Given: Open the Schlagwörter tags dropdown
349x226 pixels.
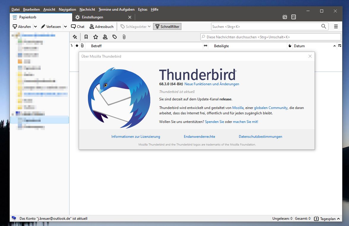Looking at the screenshot, I should click(135, 26).
